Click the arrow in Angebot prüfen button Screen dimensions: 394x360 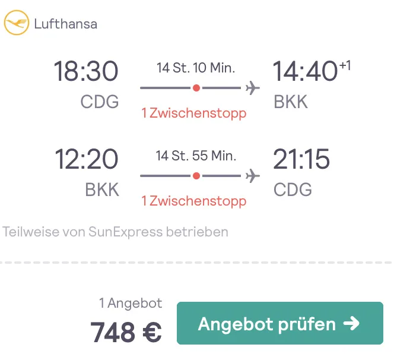pos(351,323)
